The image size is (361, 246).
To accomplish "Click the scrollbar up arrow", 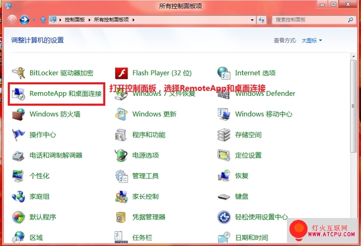I will pos(354,56).
